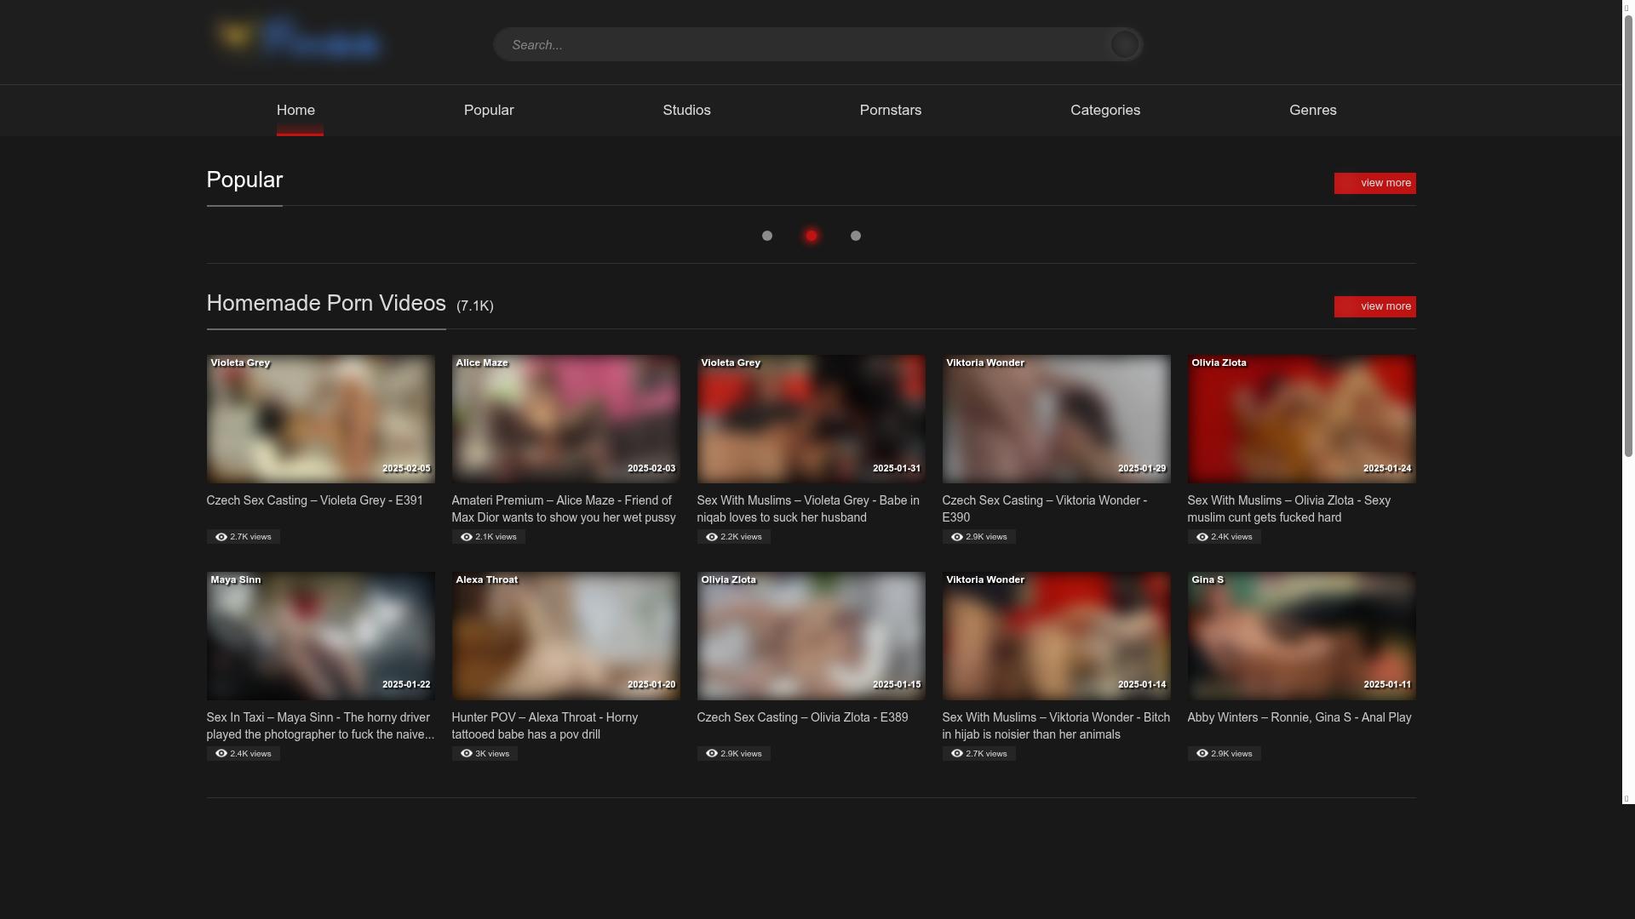Select the third carousel pagination dot
This screenshot has width=1635, height=919.
855,236
